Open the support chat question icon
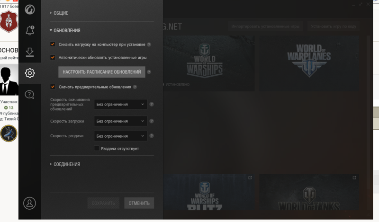This screenshot has width=379, height=222. click(29, 95)
